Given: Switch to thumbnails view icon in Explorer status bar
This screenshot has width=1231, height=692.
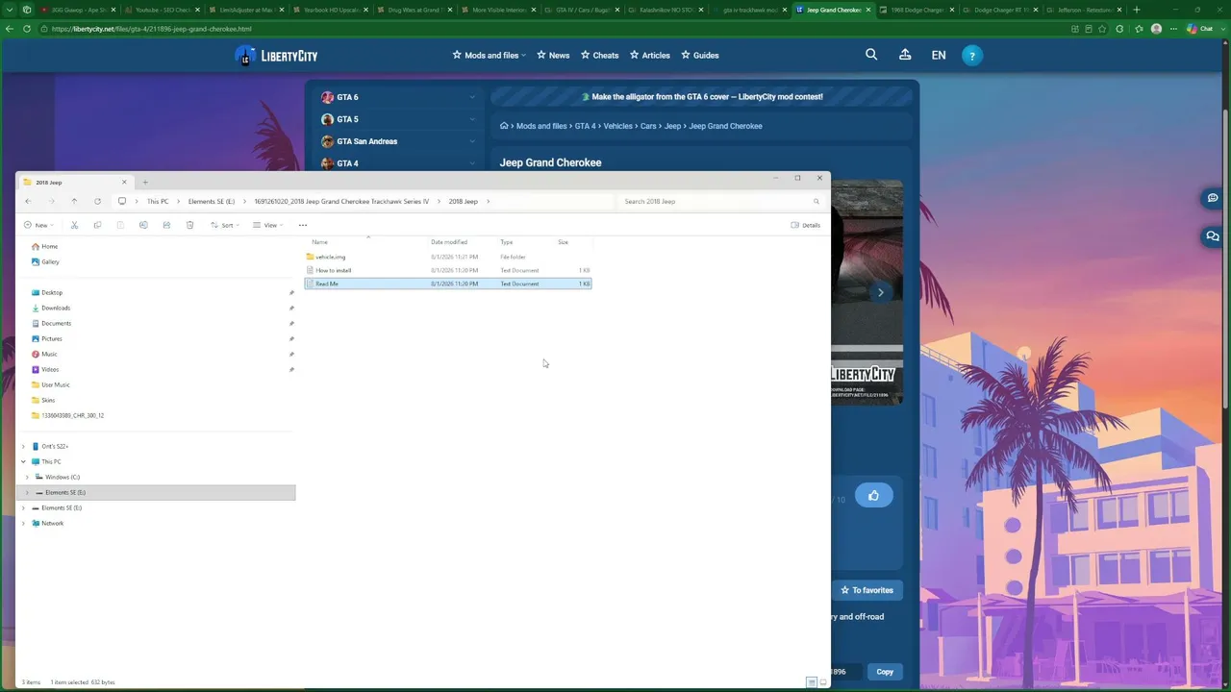Looking at the screenshot, I should (x=823, y=682).
